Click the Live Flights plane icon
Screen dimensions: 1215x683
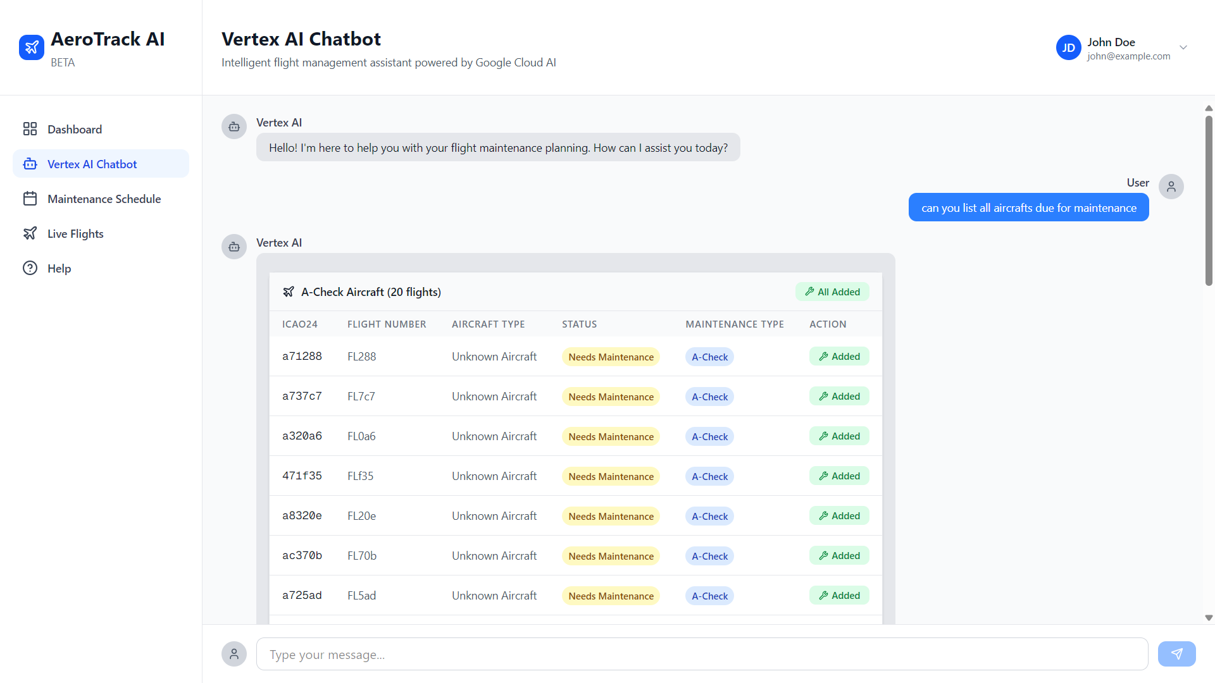[x=30, y=233]
